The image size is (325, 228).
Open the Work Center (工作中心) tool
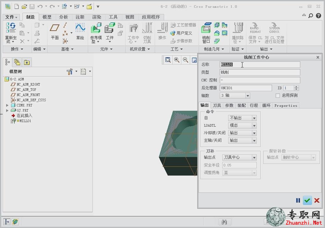(133, 33)
